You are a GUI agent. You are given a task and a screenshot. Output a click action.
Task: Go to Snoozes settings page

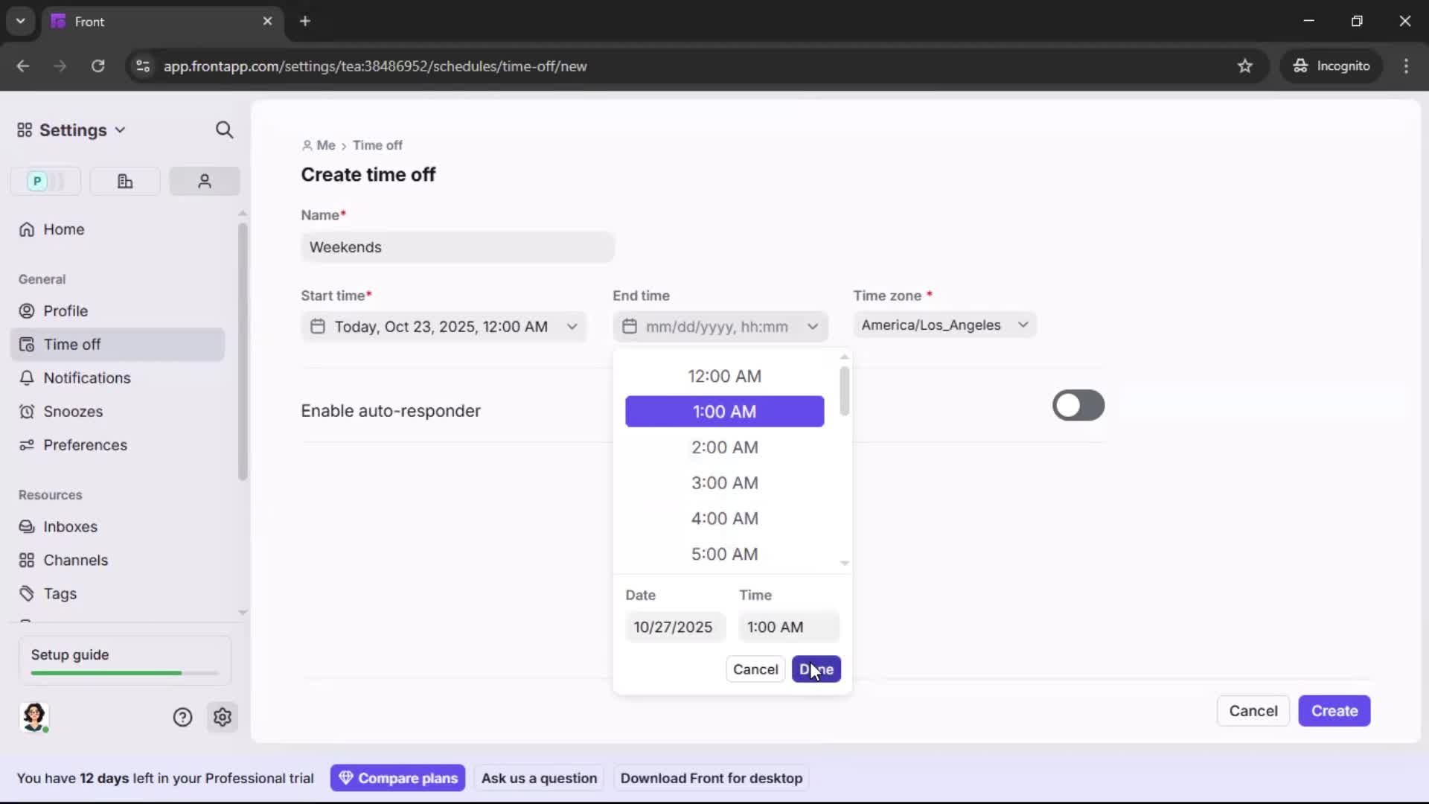point(73,412)
